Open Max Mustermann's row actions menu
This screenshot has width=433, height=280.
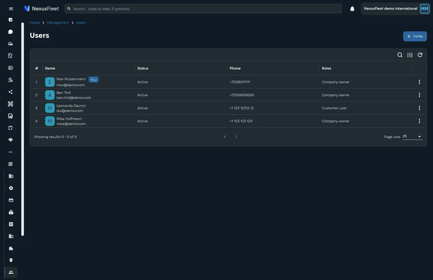click(419, 82)
